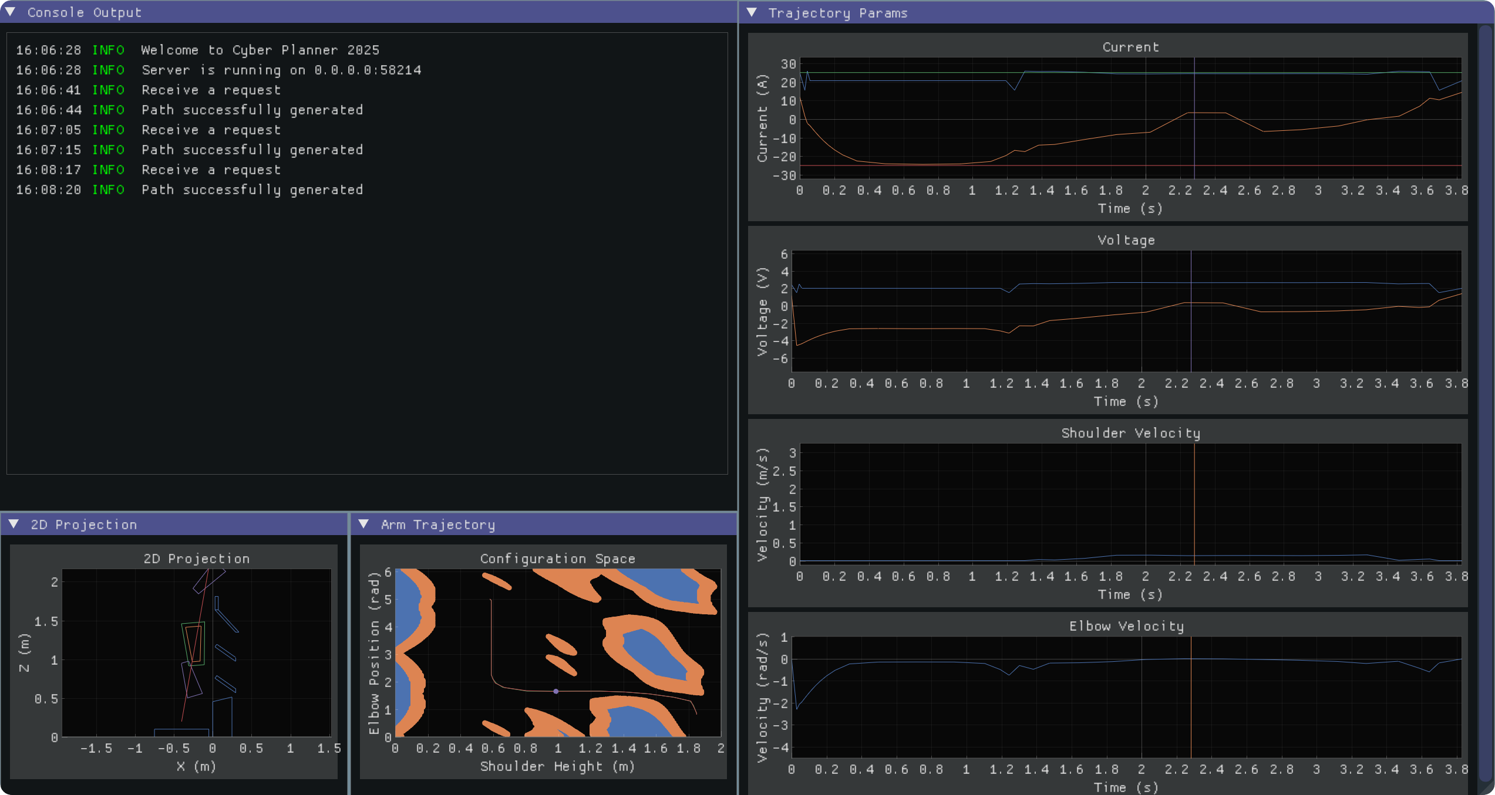
Task: Click the Current plot title
Action: point(1130,47)
